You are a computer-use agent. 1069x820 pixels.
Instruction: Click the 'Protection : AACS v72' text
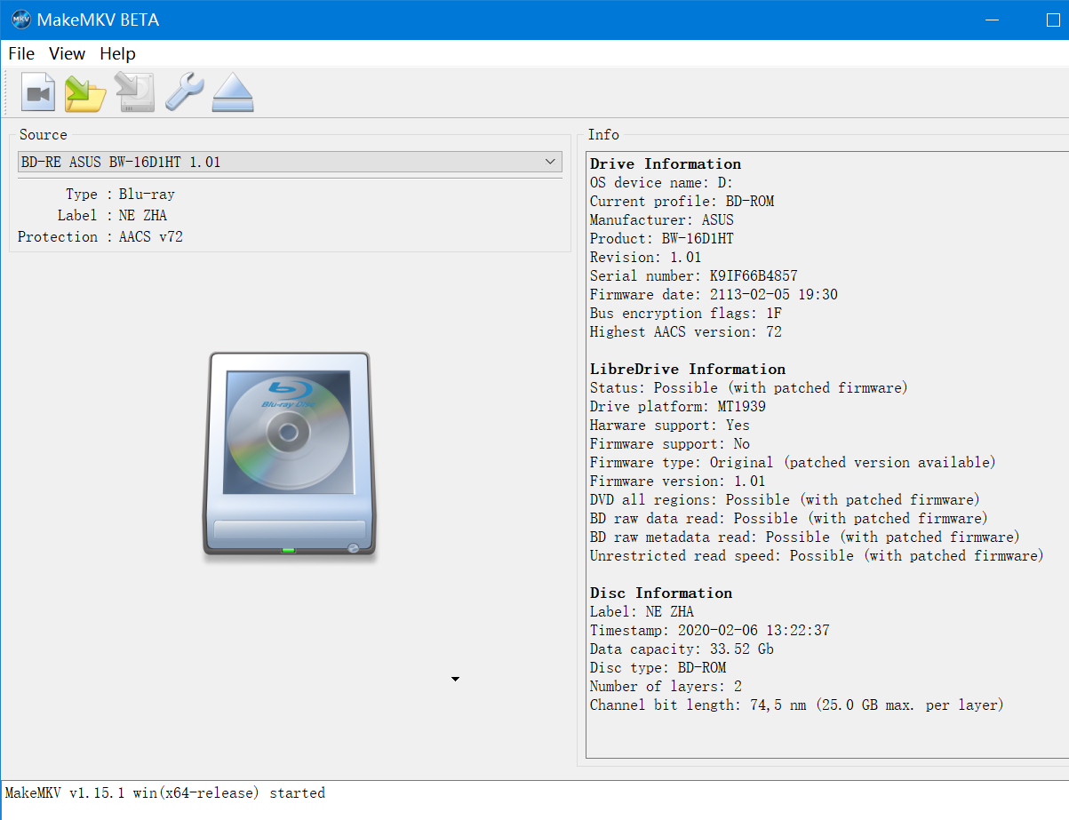coord(100,236)
